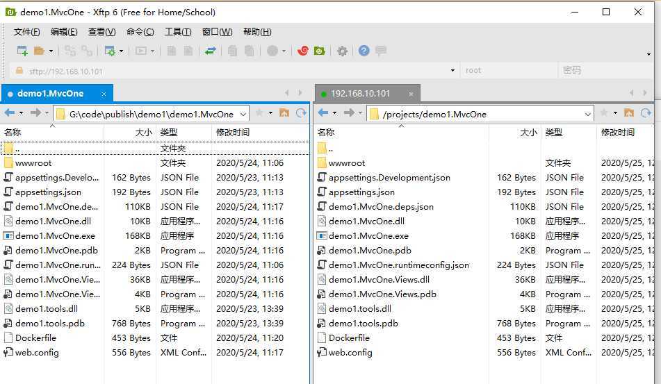Click the New Session toolbar icon

pos(22,51)
